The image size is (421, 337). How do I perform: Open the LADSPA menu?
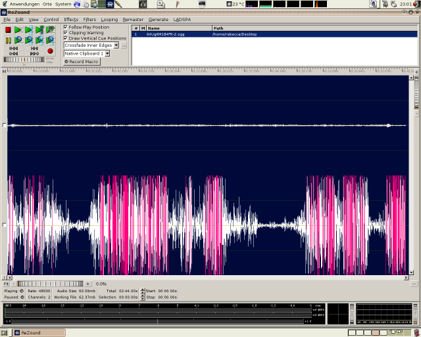(182, 19)
